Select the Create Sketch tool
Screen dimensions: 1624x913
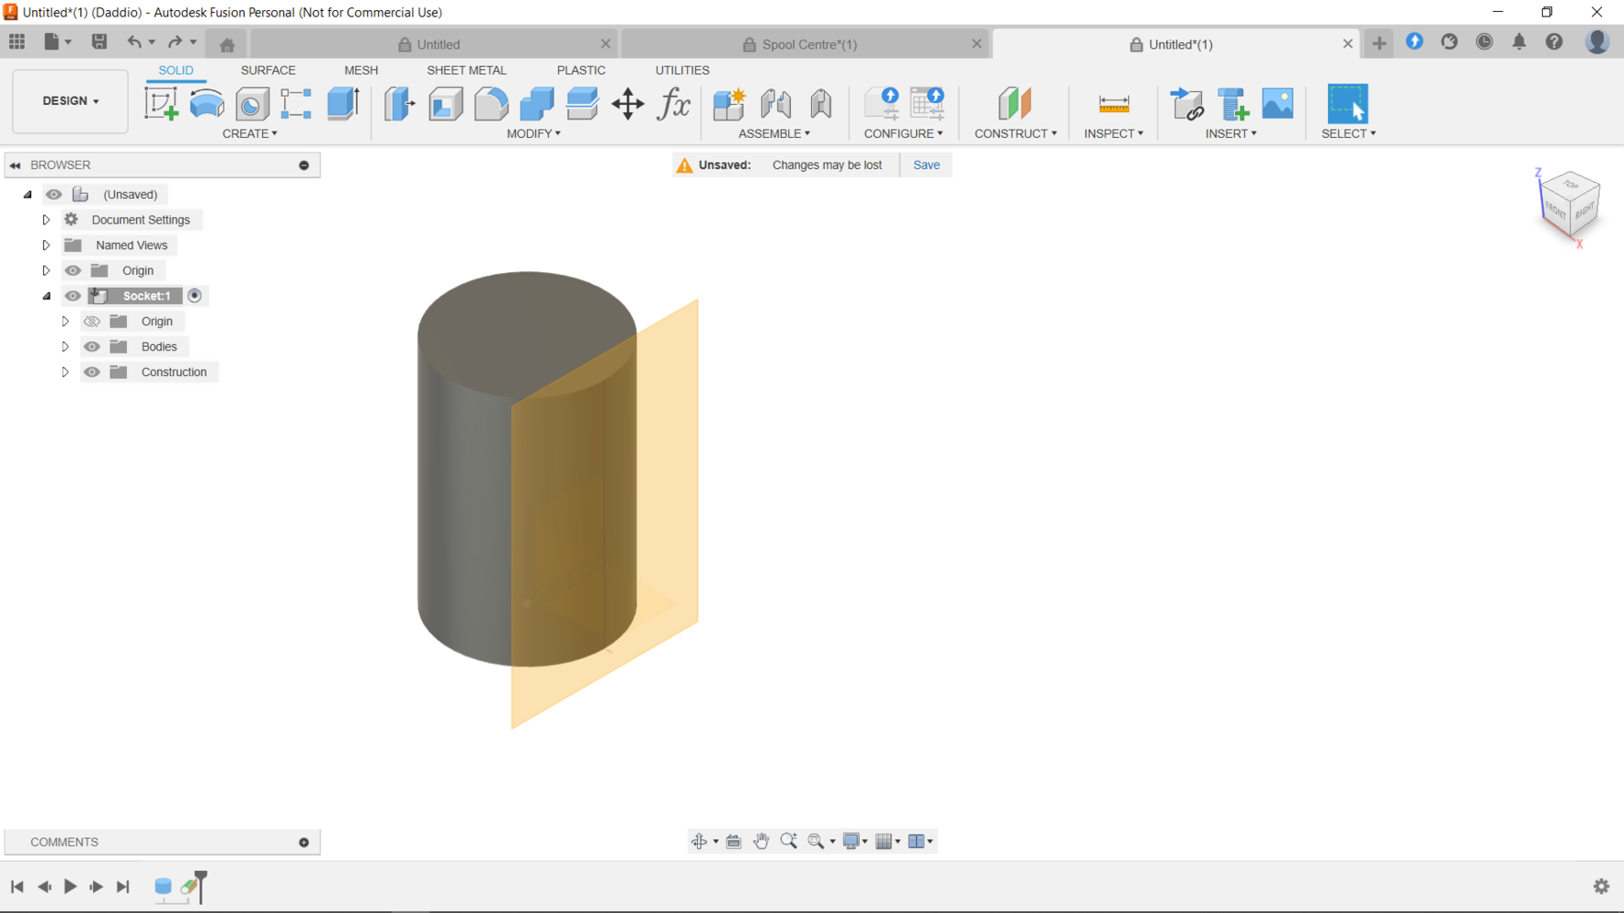coord(162,104)
